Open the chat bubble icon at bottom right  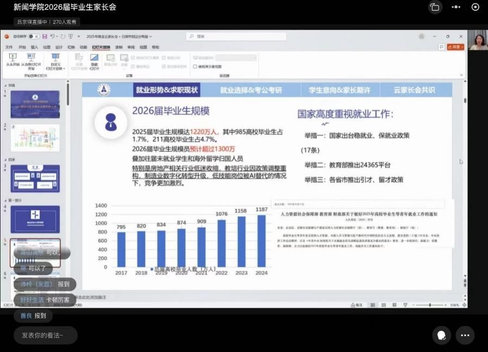[x=442, y=335]
